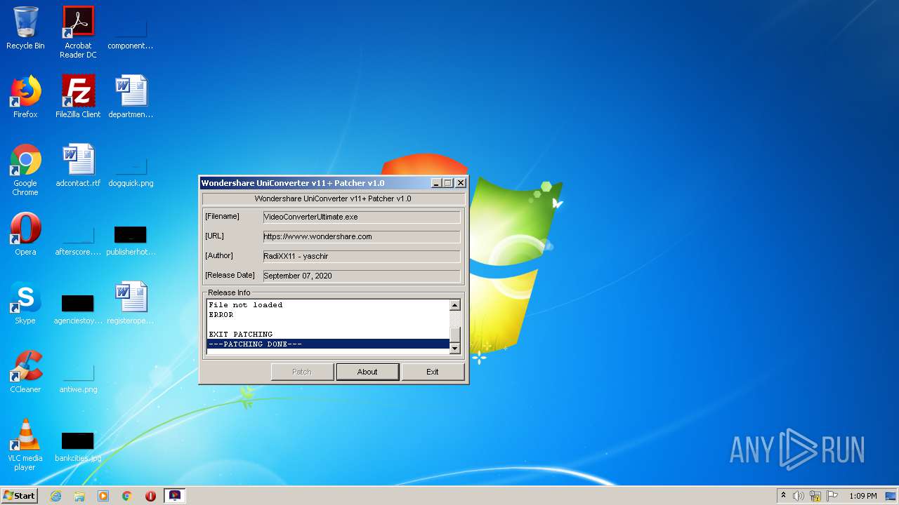Open Firefox desktop shortcut
The image size is (899, 505).
25,97
